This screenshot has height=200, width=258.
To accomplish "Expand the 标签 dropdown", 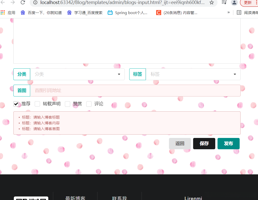I will (234, 74).
